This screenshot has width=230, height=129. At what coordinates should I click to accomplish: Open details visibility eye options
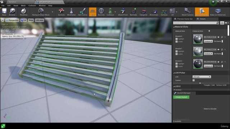pos(226,23)
